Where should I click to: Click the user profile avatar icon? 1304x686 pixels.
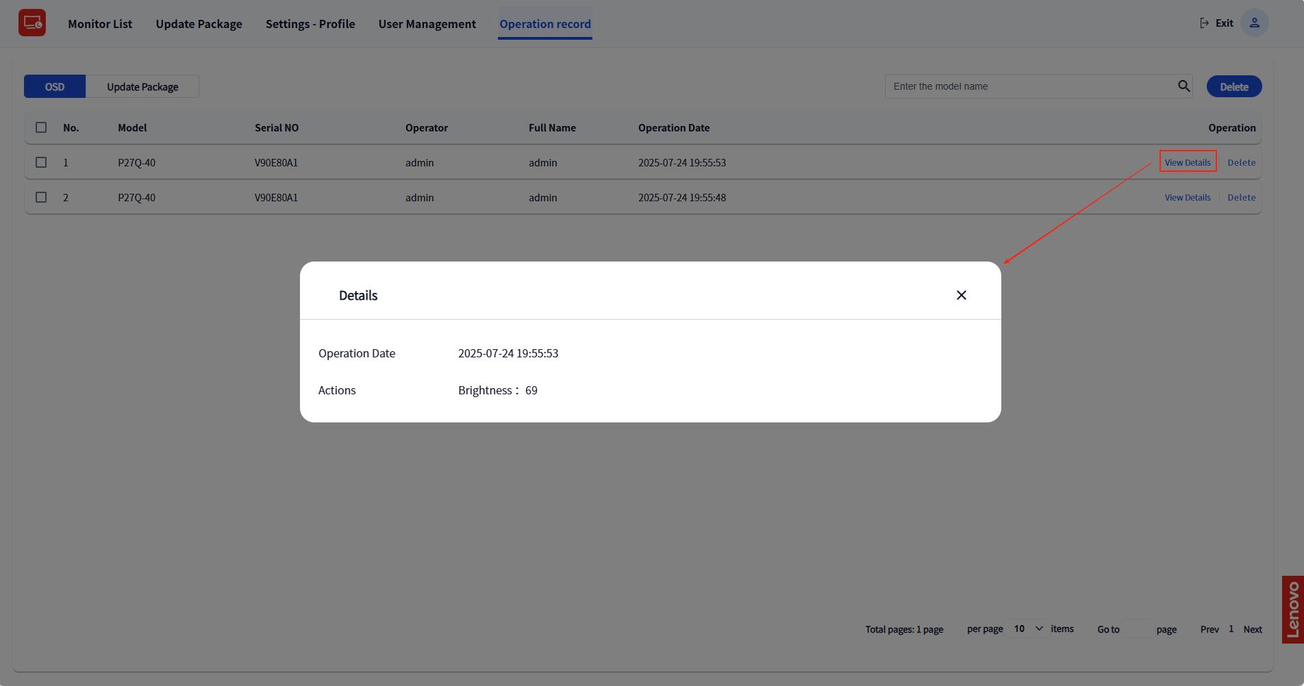coord(1254,23)
